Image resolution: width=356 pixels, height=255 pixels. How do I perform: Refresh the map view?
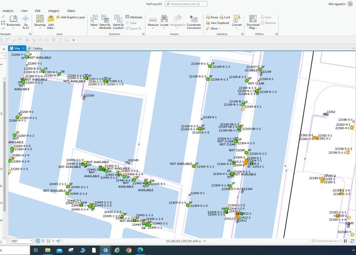[352, 241]
